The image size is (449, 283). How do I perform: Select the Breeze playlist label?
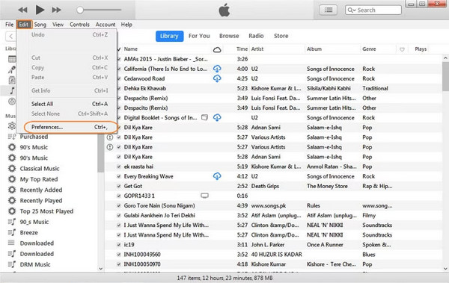[29, 233]
